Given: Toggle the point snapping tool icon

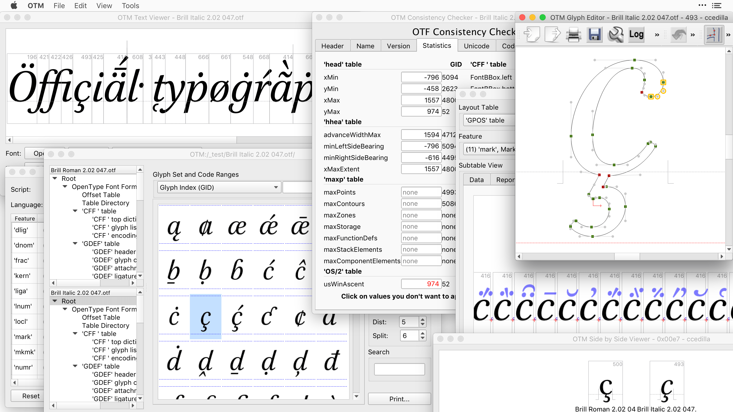Looking at the screenshot, I should pyautogui.click(x=714, y=35).
